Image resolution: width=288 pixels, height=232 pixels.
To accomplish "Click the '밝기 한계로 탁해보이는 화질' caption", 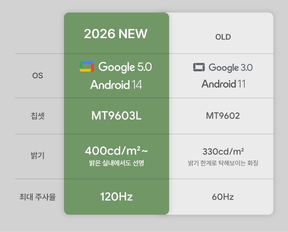I will click(223, 163).
